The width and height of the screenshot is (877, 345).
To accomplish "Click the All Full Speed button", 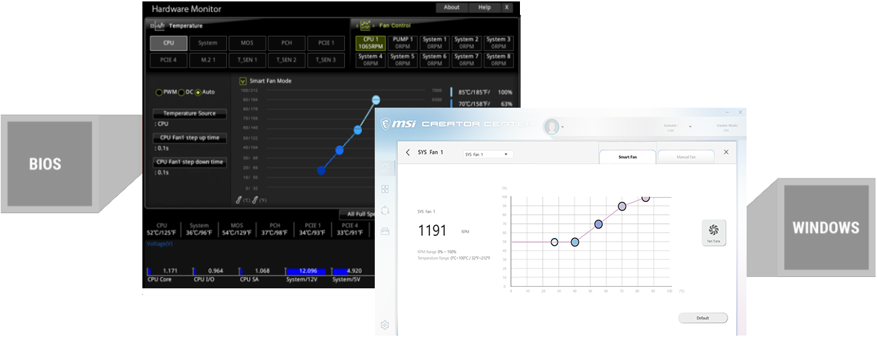I will [358, 214].
